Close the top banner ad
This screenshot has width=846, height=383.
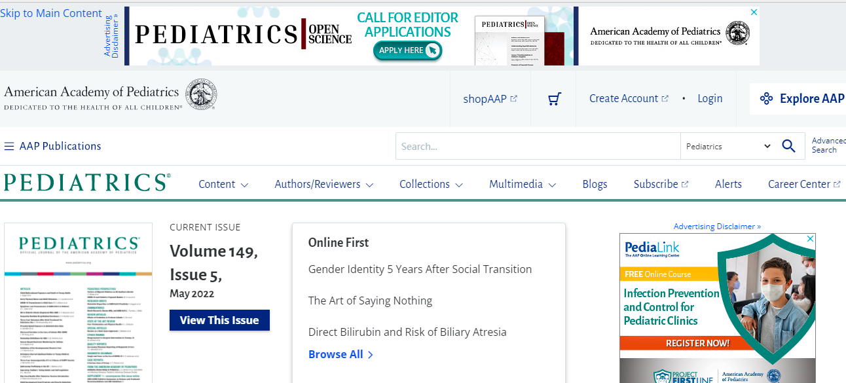tap(754, 12)
